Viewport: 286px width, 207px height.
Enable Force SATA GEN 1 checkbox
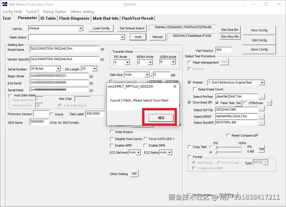tap(145, 139)
